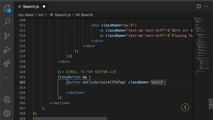Click line number 162 in gutter
The image size is (213, 120).
pos(22,82)
